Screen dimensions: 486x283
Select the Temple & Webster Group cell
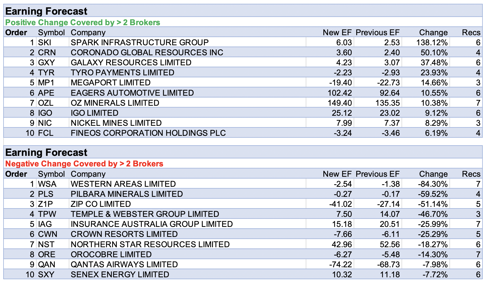tap(145, 214)
